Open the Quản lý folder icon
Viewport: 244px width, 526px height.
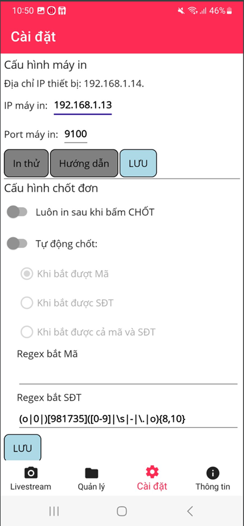(91, 473)
